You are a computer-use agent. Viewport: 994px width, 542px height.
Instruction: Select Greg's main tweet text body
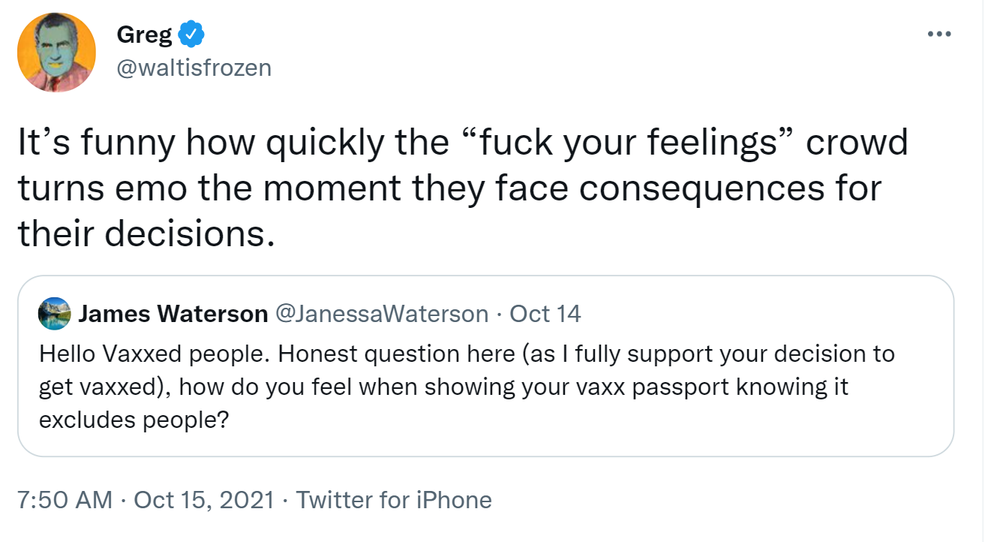coord(463,188)
